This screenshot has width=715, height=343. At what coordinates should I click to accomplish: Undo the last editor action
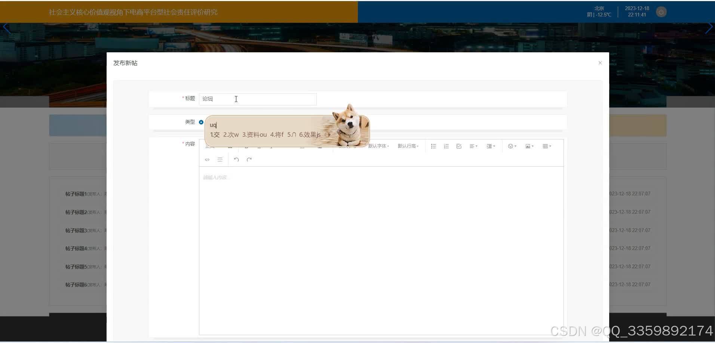(236, 160)
